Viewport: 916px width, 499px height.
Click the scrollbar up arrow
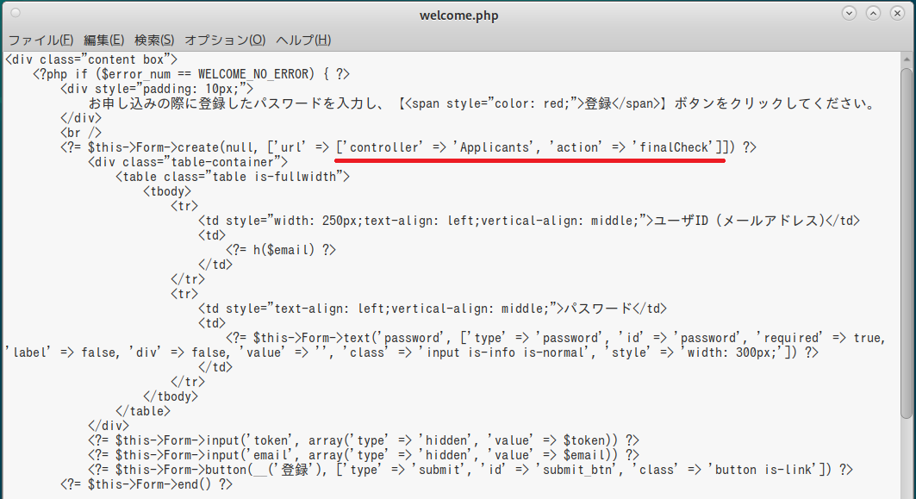pos(907,59)
